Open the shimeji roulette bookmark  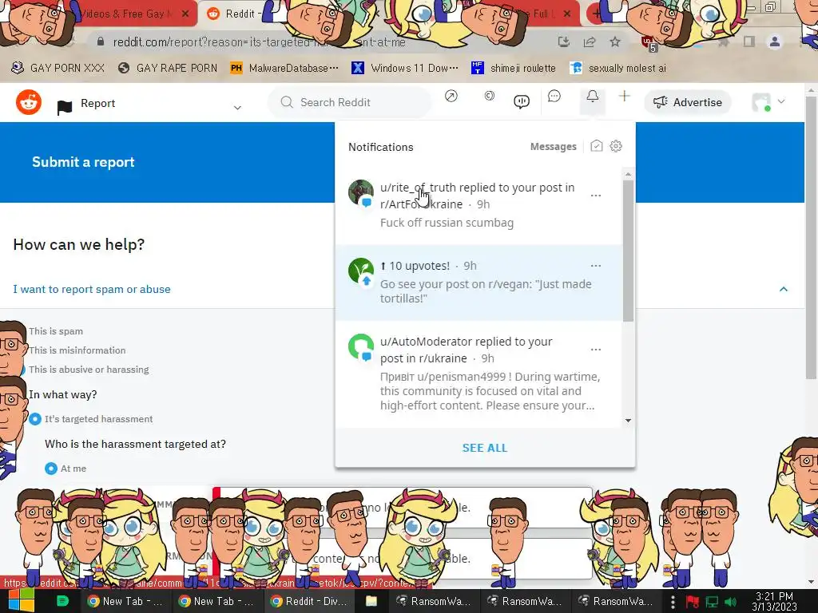click(x=514, y=68)
